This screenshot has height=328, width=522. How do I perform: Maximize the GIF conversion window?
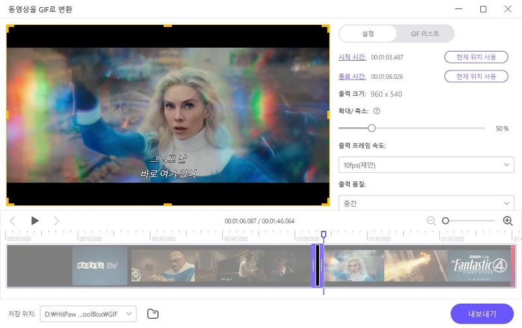click(483, 9)
